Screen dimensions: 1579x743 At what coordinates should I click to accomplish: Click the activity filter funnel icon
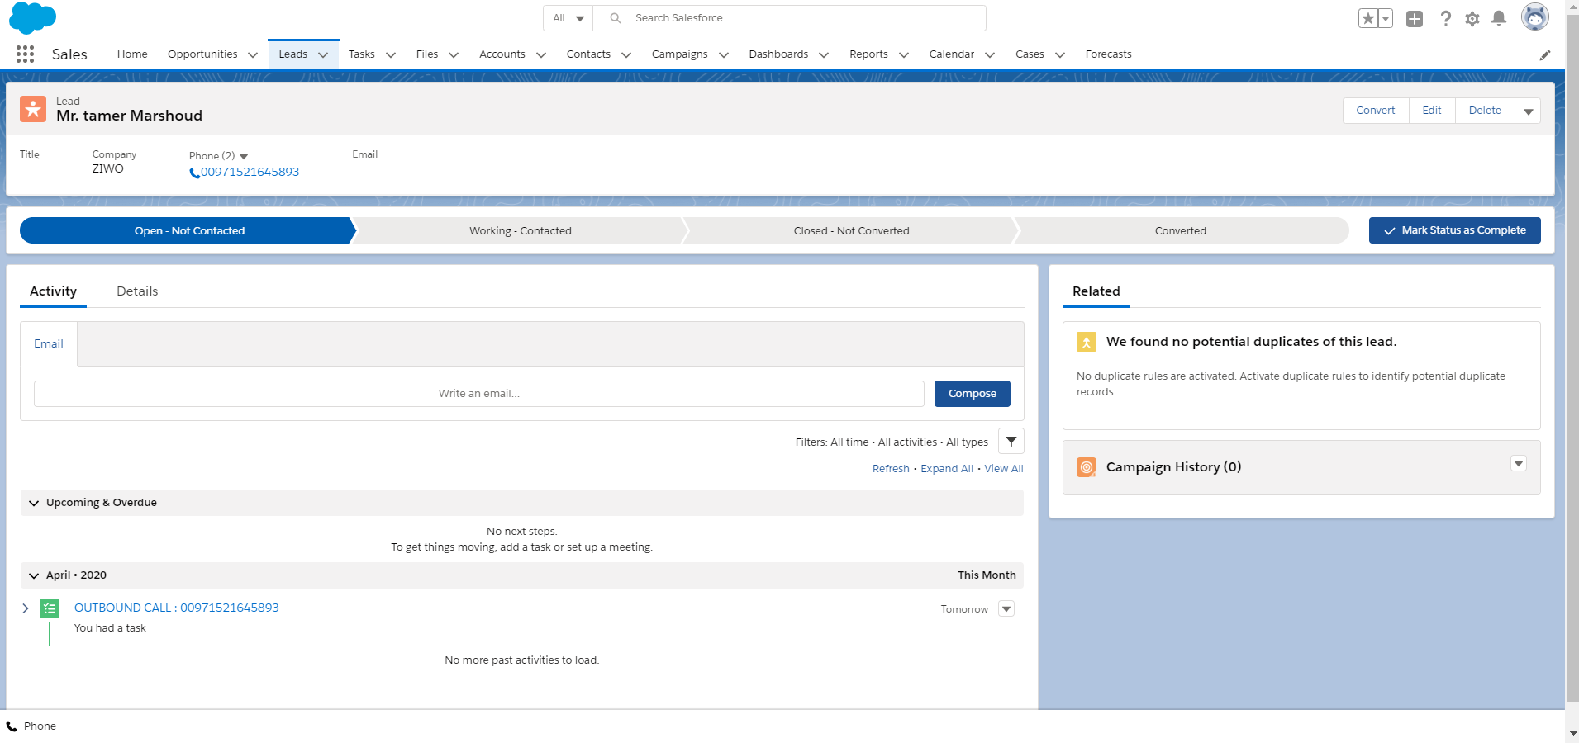point(1011,442)
